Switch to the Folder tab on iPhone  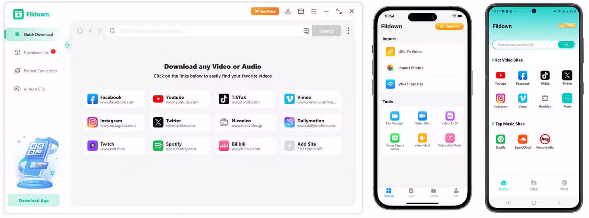pos(434,192)
